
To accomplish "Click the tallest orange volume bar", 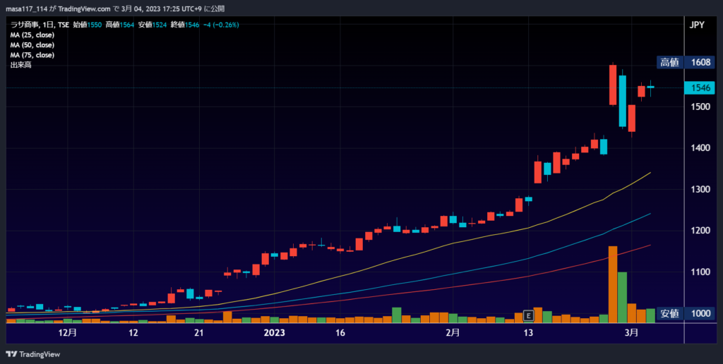I will point(613,285).
